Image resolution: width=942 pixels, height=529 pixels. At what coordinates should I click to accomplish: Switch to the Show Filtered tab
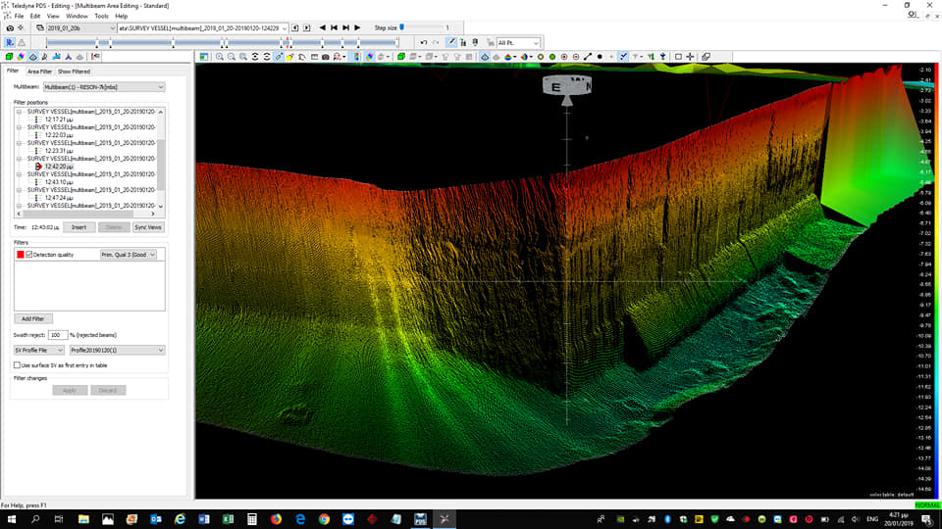[74, 72]
